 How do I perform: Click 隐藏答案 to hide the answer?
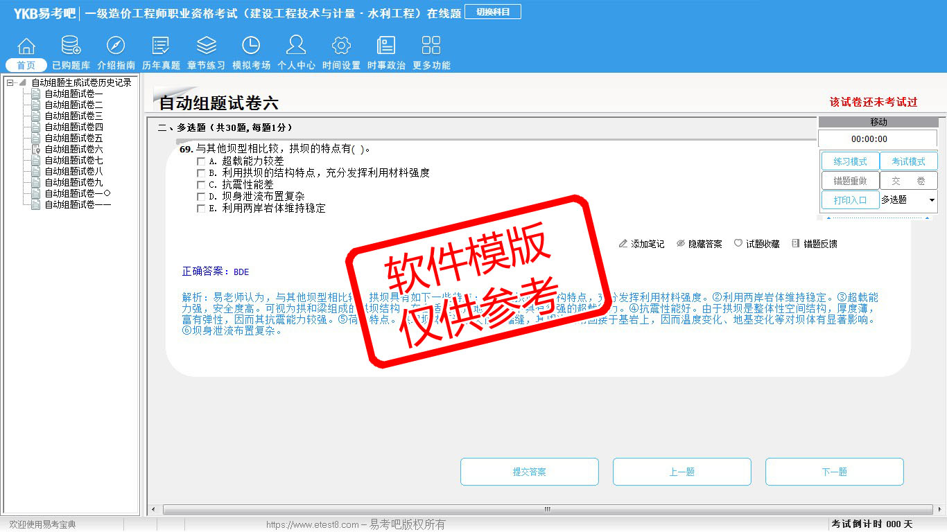point(699,244)
